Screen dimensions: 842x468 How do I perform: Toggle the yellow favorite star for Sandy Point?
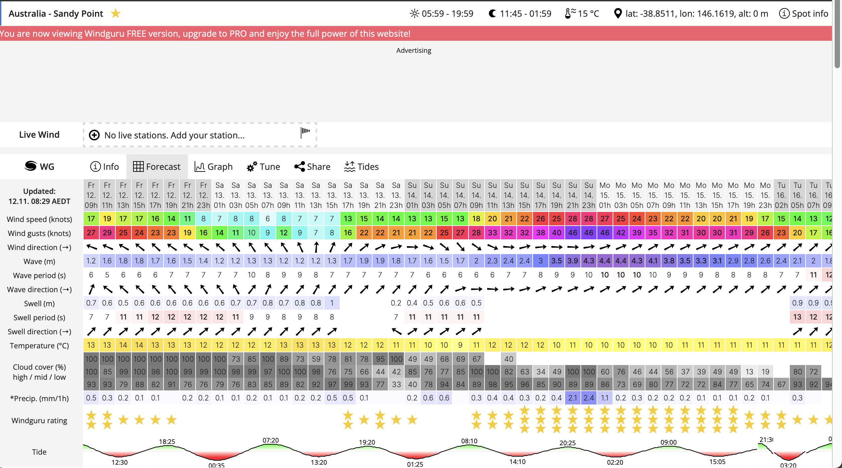[115, 13]
